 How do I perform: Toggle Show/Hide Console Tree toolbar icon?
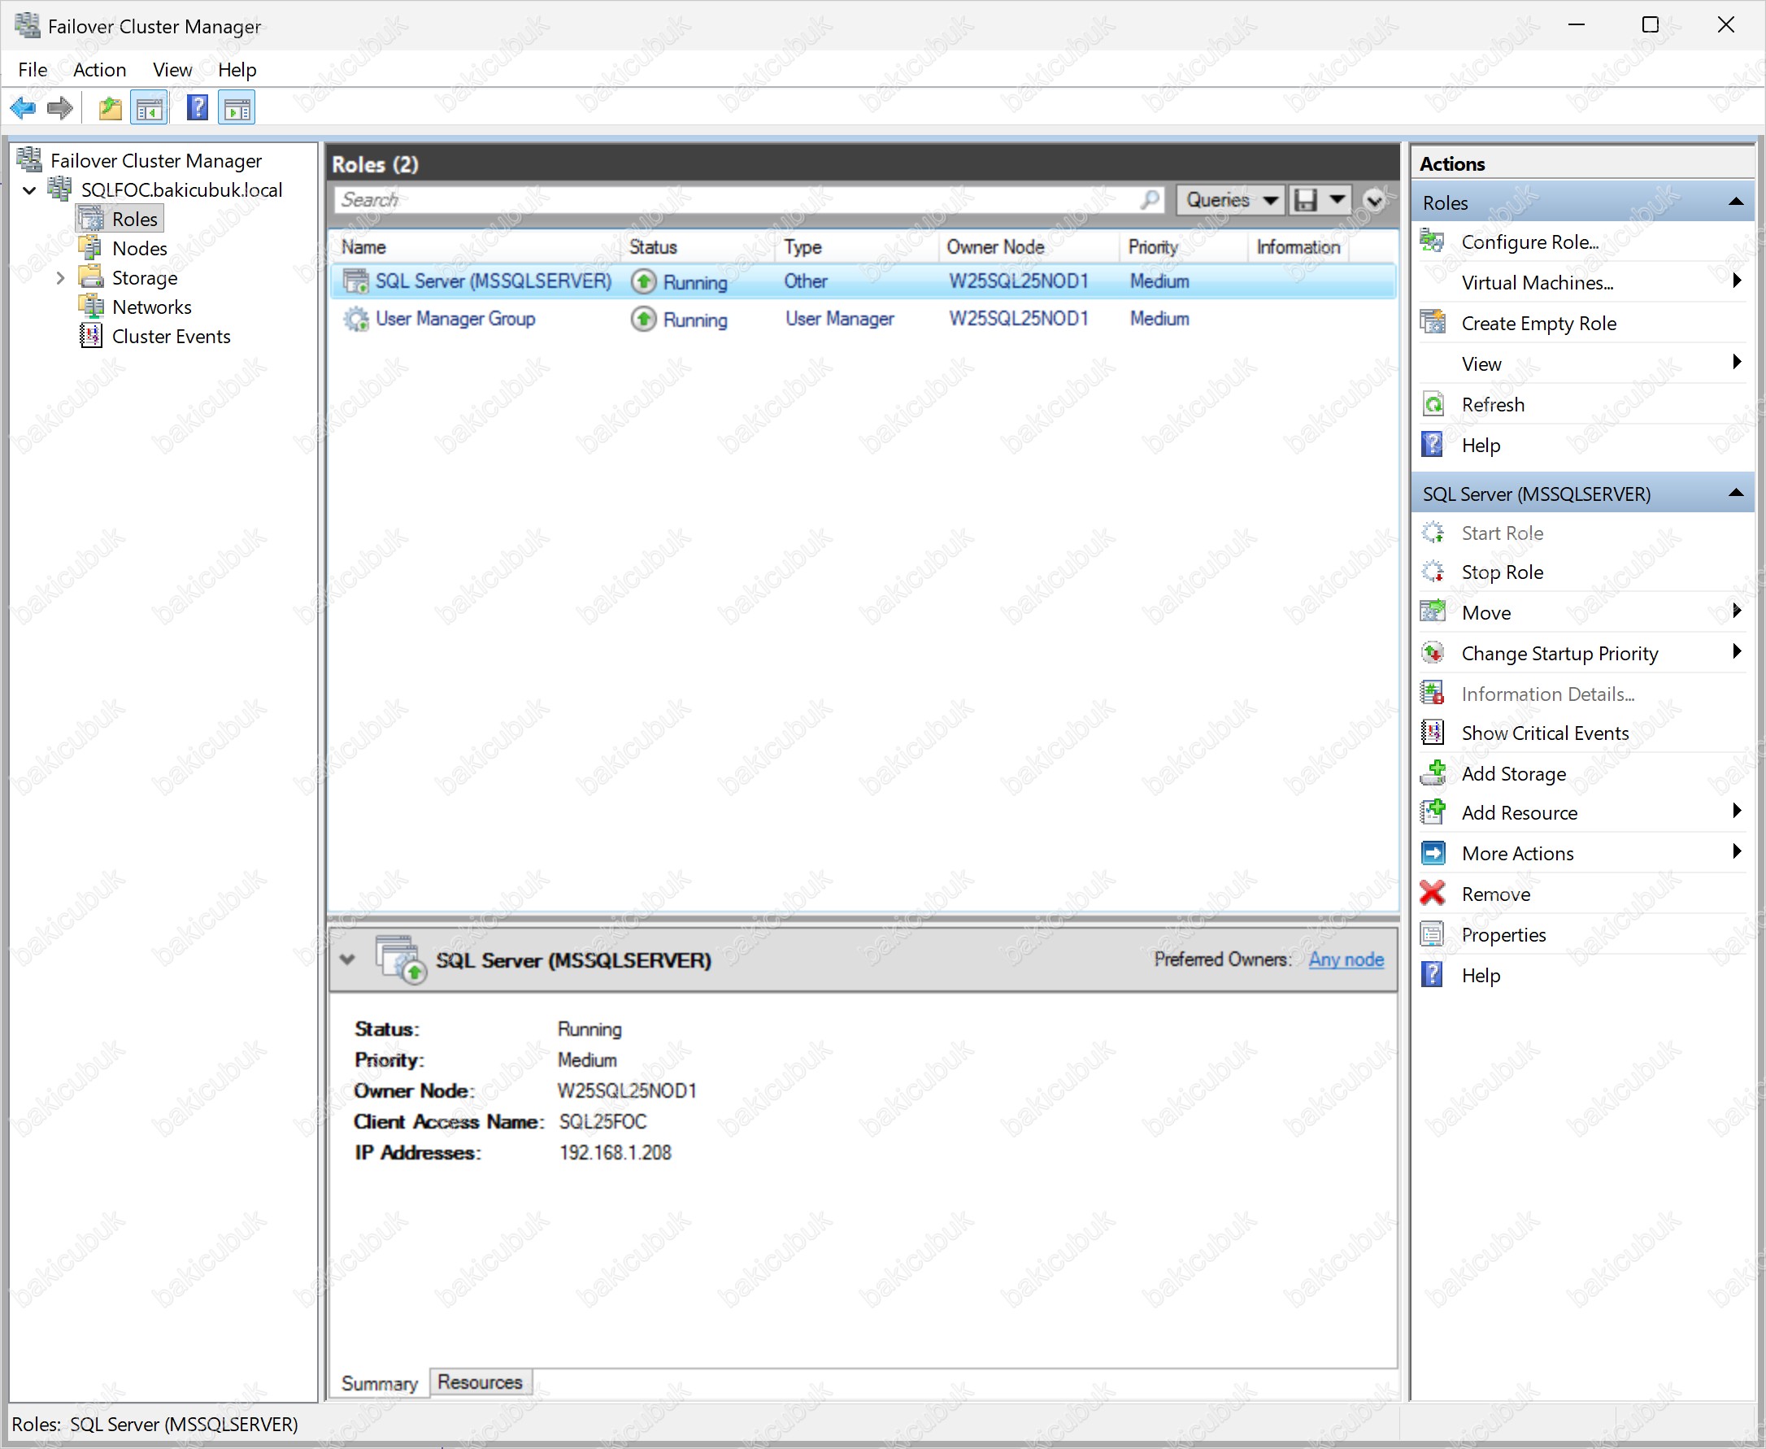tap(150, 108)
